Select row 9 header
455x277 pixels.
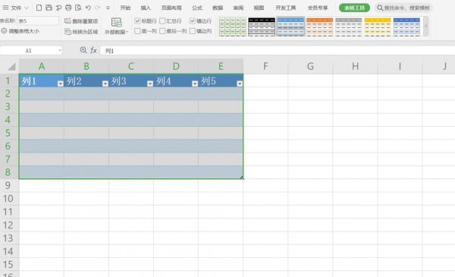8,185
